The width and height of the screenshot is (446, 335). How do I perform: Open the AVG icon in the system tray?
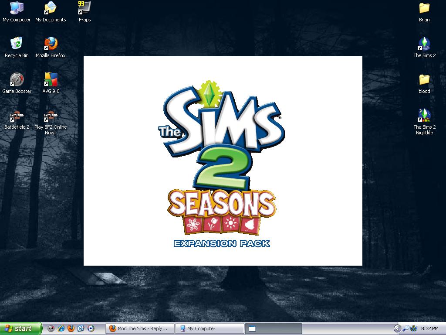coord(414,328)
